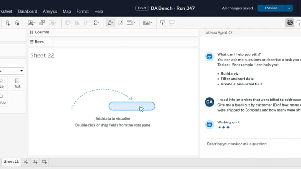Click the Build a viz suggestion
The width and height of the screenshot is (301, 169).
coord(230,74)
